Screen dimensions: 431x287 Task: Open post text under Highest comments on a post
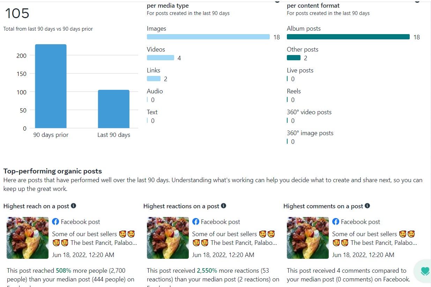[373, 238]
